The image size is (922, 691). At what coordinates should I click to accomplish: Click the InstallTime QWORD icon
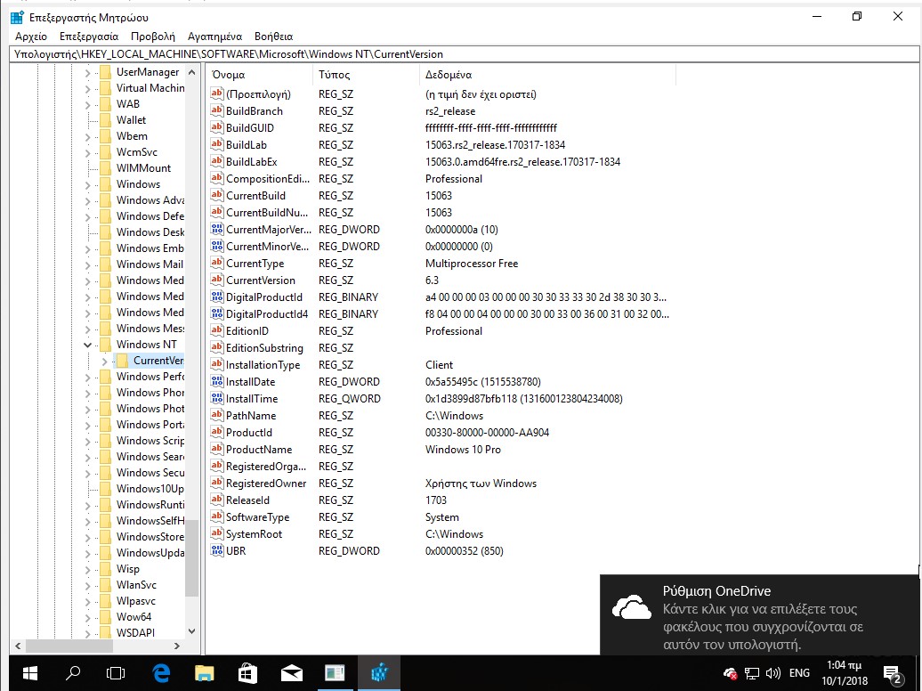[x=217, y=399]
